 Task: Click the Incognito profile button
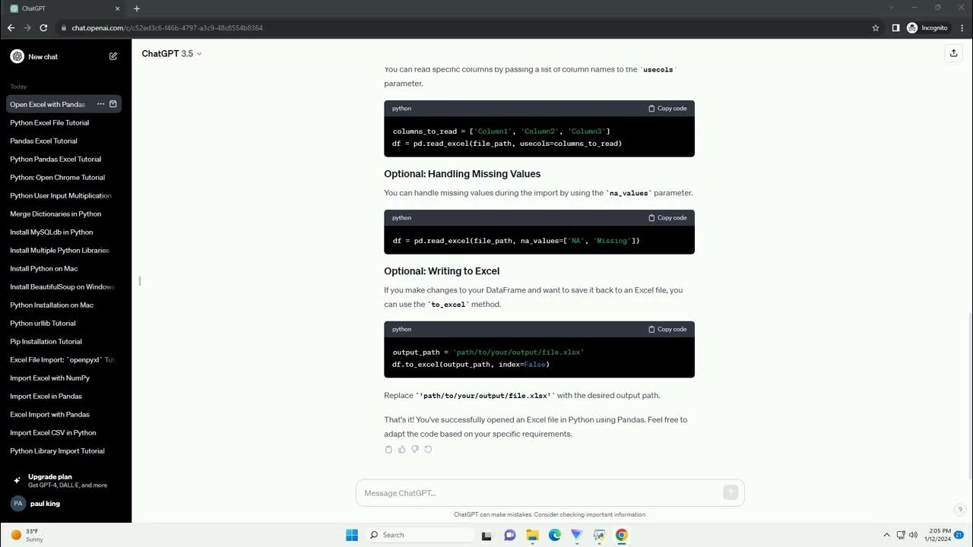[x=927, y=27]
